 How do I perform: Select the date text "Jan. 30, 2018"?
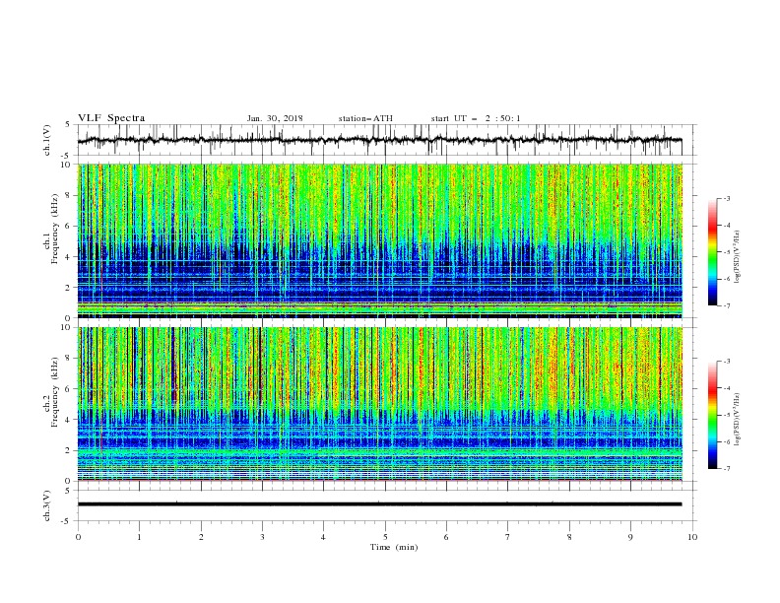click(x=275, y=118)
